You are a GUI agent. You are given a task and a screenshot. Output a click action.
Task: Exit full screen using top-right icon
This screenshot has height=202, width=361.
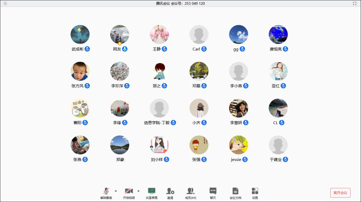(x=354, y=3)
